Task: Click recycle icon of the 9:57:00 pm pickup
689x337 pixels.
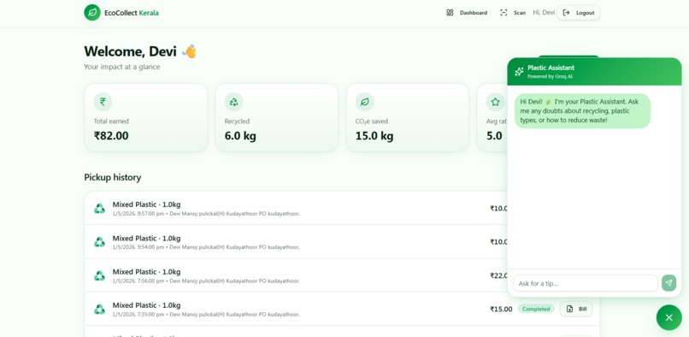Action: coord(100,209)
